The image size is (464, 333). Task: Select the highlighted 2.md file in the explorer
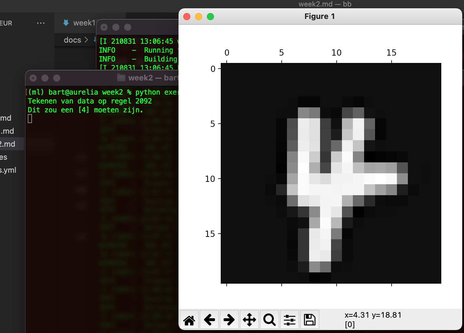[8, 144]
